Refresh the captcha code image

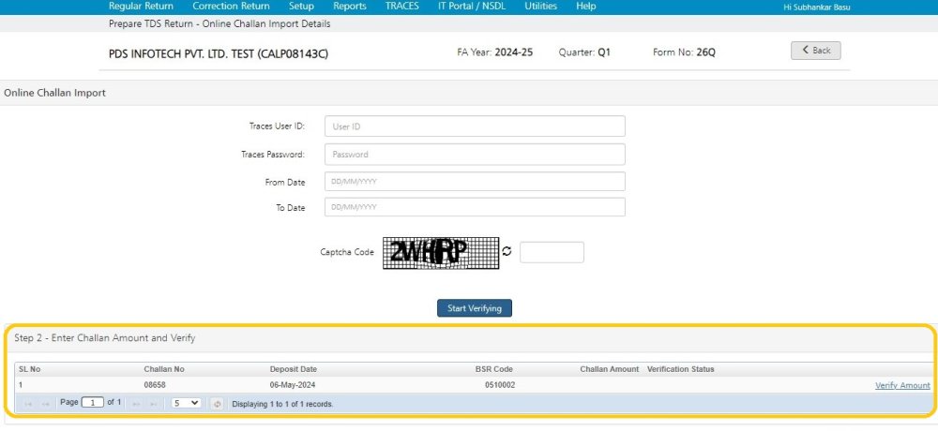(507, 252)
